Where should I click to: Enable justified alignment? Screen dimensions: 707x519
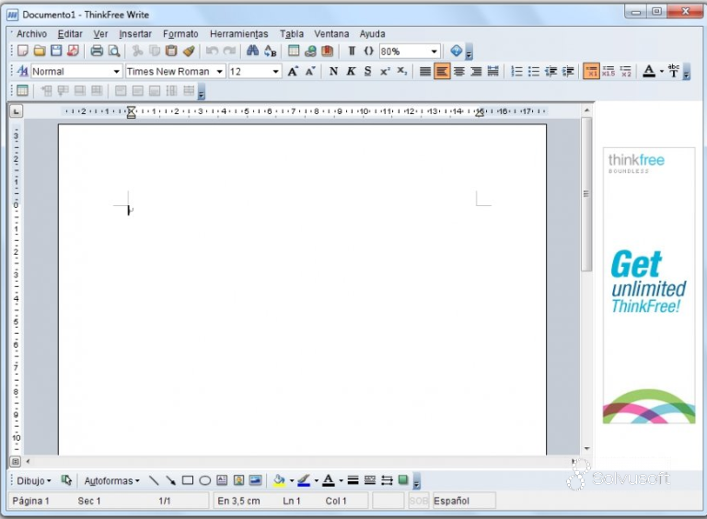[x=425, y=71]
